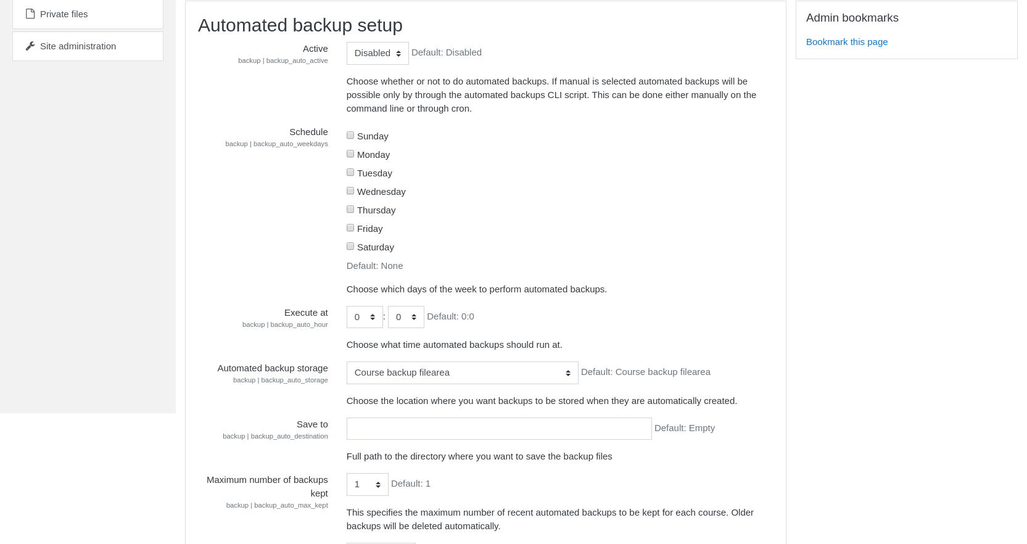Open the Active dropdown showing Disabled
This screenshot has height=544, width=1027.
pos(377,53)
